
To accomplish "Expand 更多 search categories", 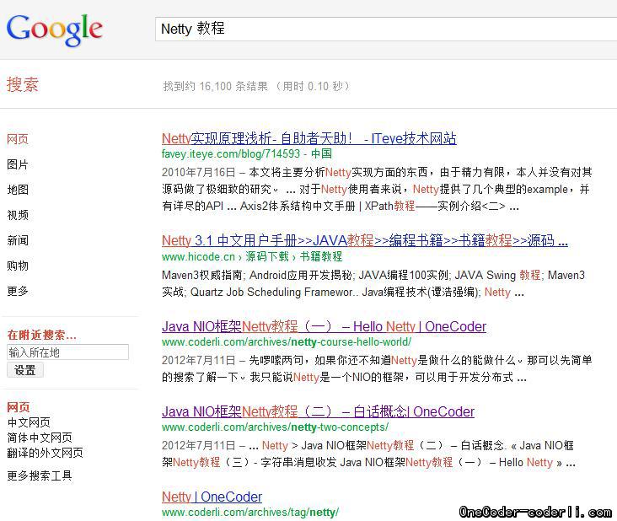I will (18, 291).
